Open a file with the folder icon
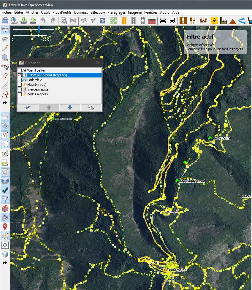Viewport: 252px width, 290px height. (5, 20)
